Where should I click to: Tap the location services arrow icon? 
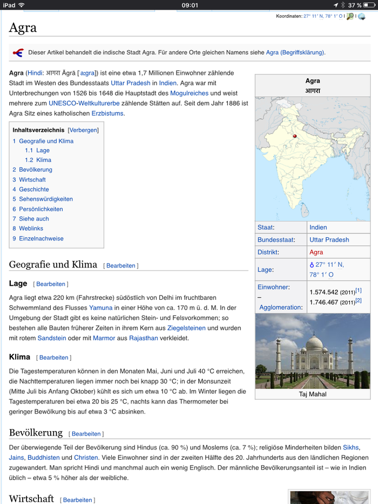tap(336, 5)
